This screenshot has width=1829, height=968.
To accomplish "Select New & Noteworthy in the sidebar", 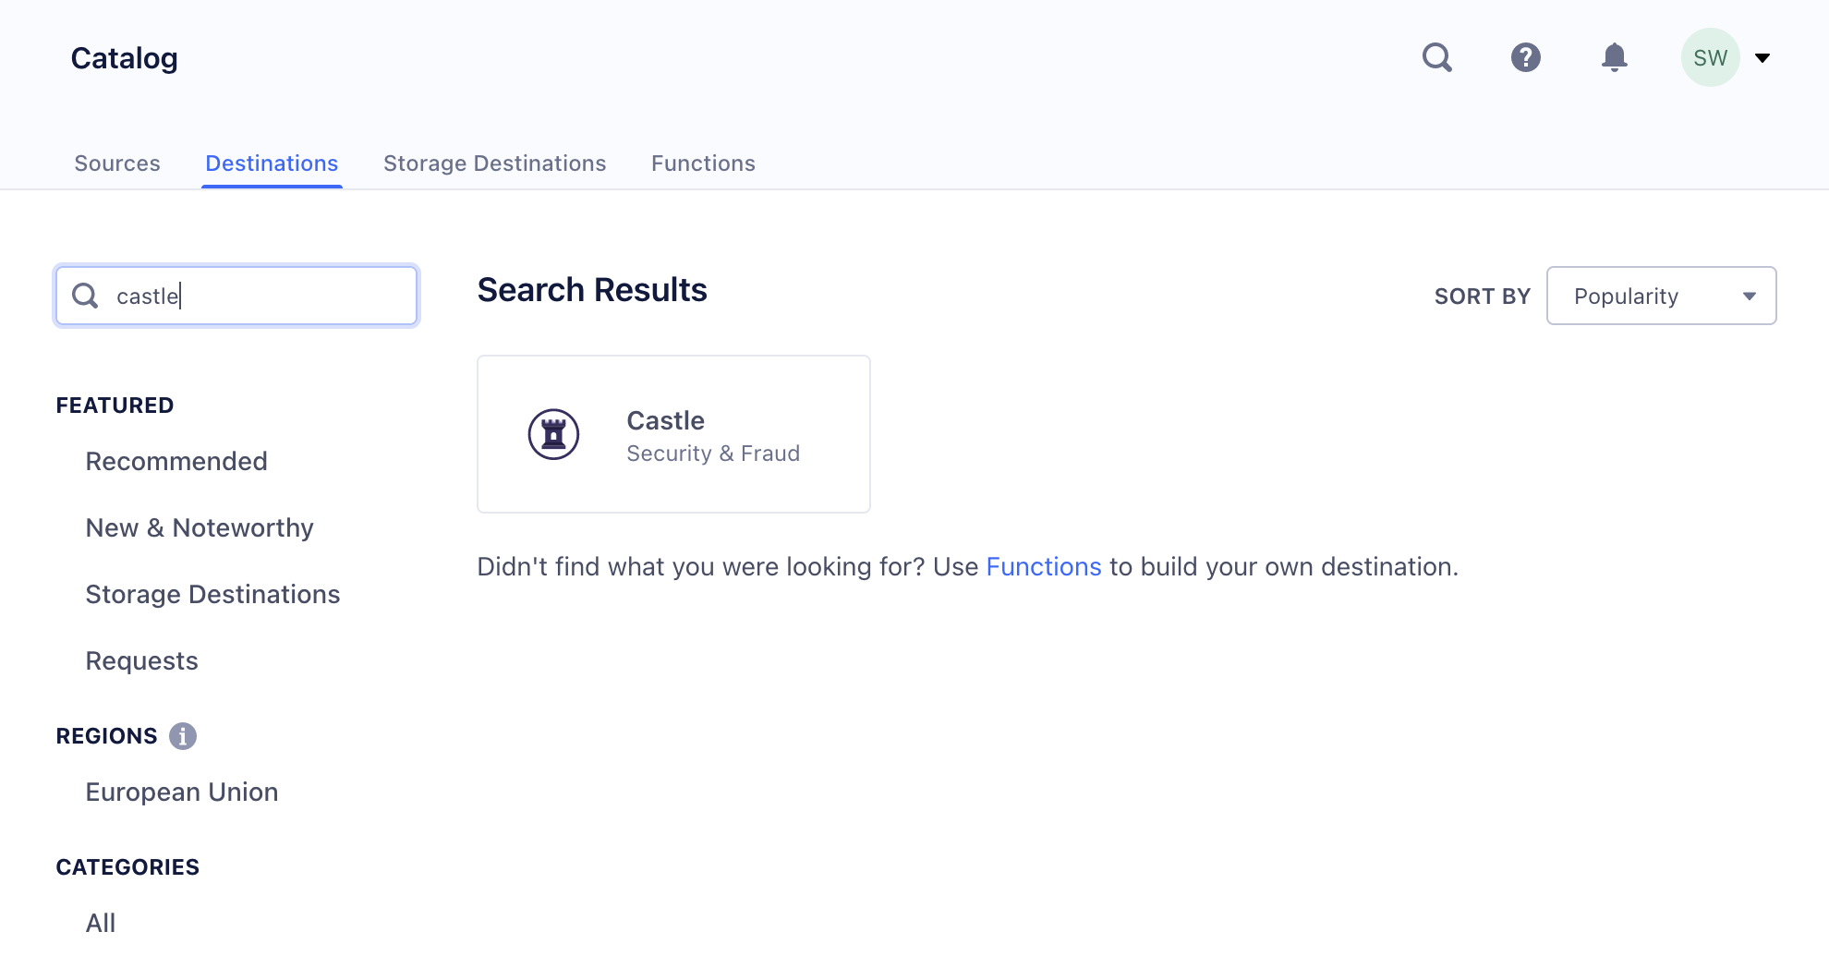I will pyautogui.click(x=199, y=527).
